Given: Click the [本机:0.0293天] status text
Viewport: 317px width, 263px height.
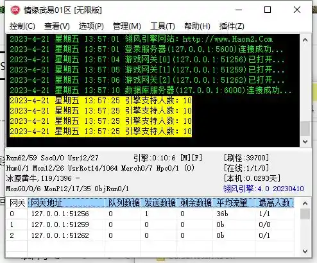Looking at the screenshot, I should click(252, 178).
